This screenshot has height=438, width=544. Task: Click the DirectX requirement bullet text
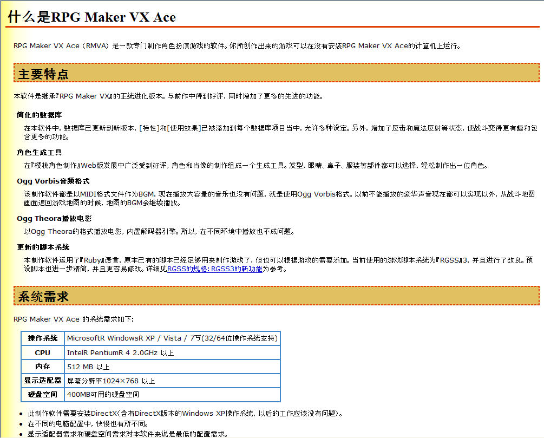pyautogui.click(x=186, y=413)
